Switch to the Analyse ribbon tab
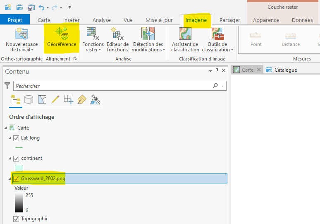The height and width of the screenshot is (224, 320). coord(102,20)
